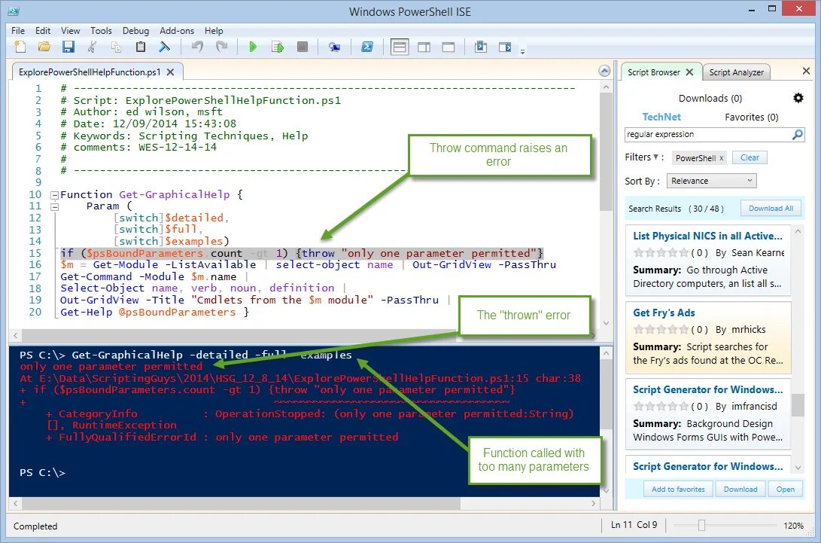
Task: Redo the last edit
Action: [221, 47]
